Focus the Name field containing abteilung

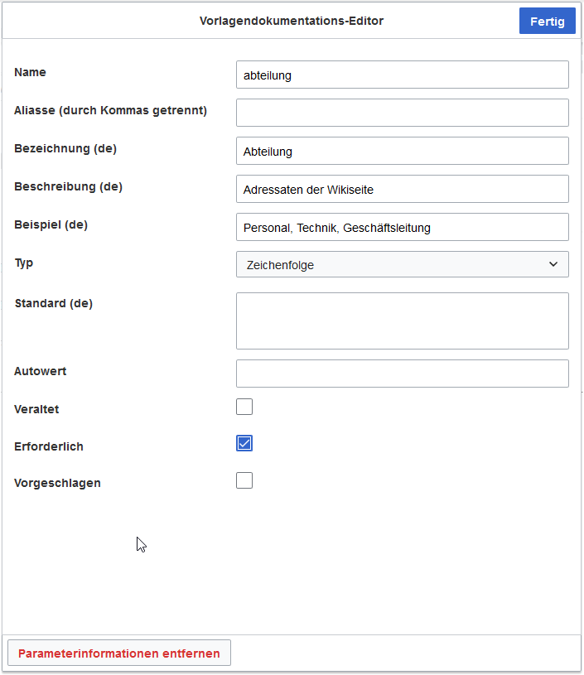402,75
